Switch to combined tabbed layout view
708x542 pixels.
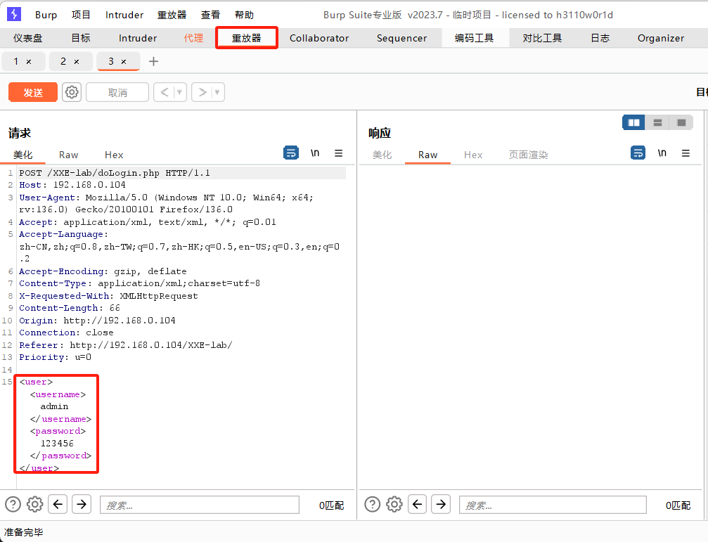tap(681, 122)
